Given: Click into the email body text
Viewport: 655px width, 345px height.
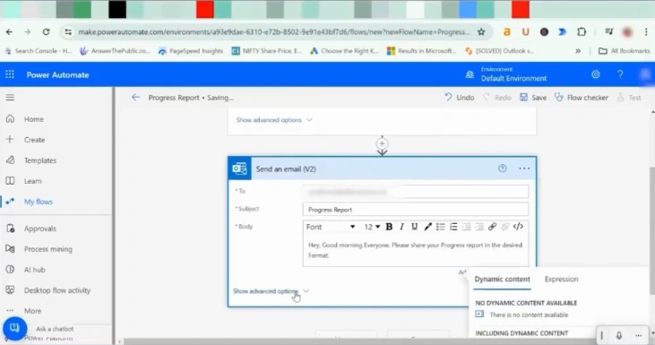Looking at the screenshot, I should pyautogui.click(x=415, y=250).
